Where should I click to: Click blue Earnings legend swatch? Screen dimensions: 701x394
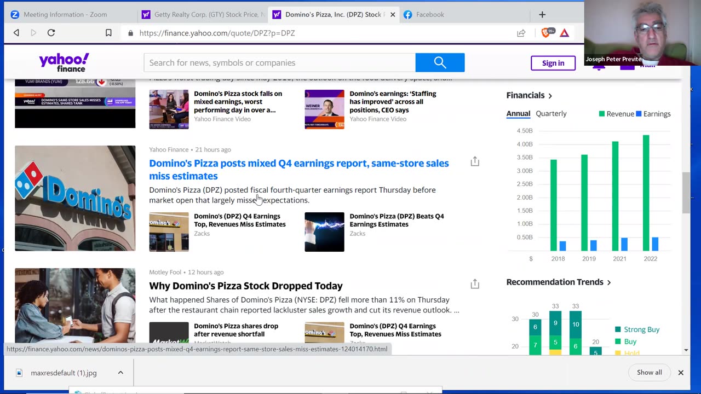pos(639,114)
